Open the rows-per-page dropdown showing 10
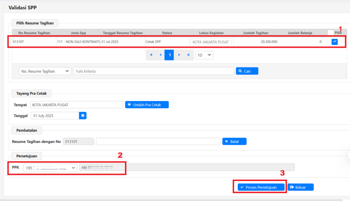The height and width of the screenshot is (203, 350). pos(204,55)
